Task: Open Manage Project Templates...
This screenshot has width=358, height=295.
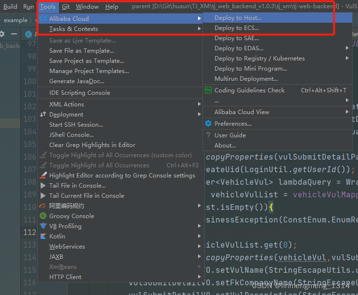Action: [x=120, y=71]
